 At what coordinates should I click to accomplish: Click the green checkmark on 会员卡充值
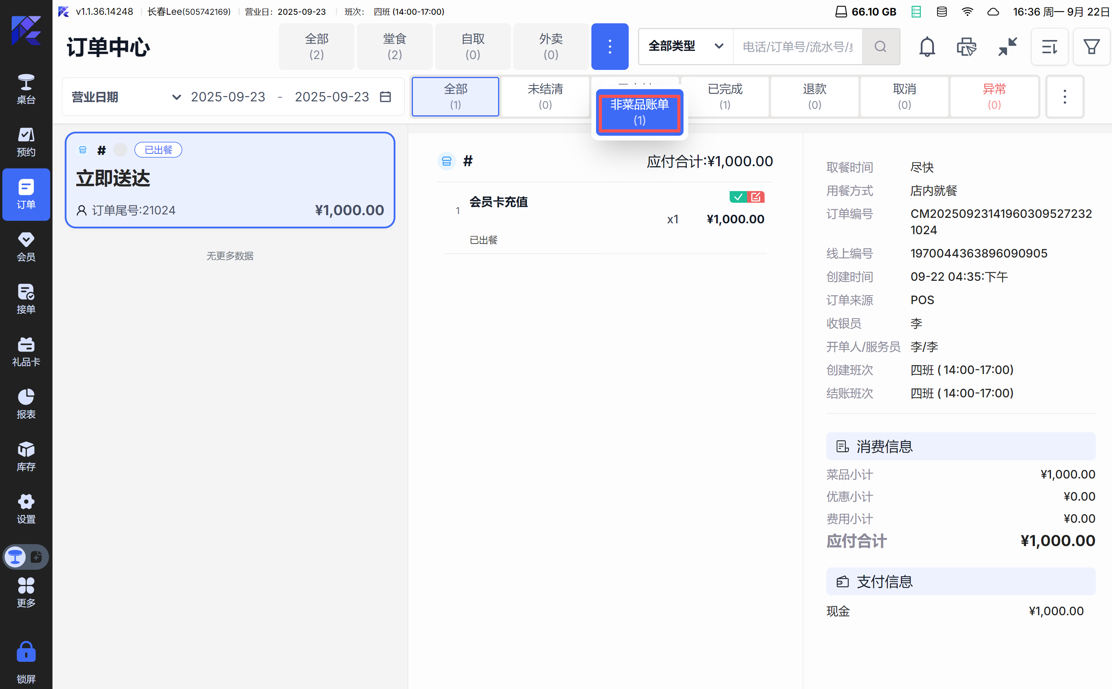coord(738,197)
